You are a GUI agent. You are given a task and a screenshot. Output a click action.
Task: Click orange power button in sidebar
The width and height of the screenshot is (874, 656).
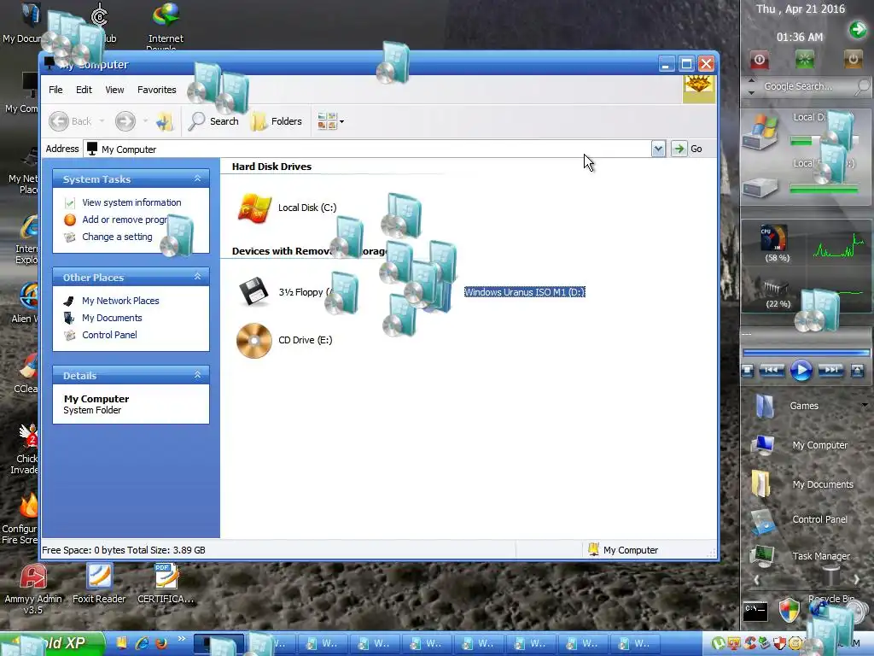[853, 59]
